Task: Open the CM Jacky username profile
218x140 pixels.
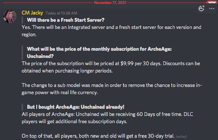Action: 31,13
